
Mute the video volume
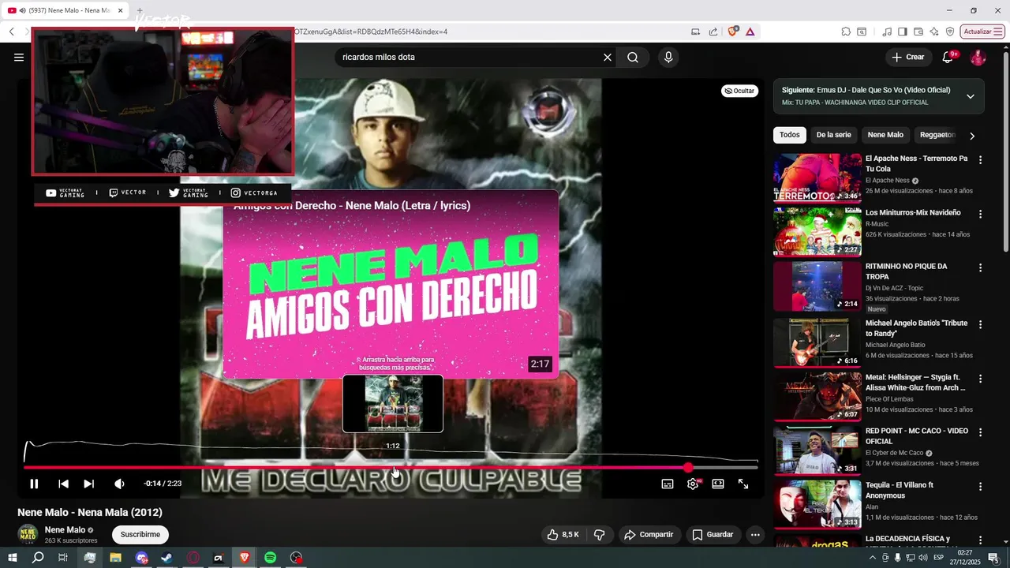point(119,484)
